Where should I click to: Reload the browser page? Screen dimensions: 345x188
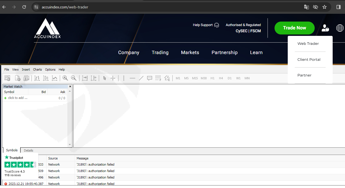coord(24,7)
